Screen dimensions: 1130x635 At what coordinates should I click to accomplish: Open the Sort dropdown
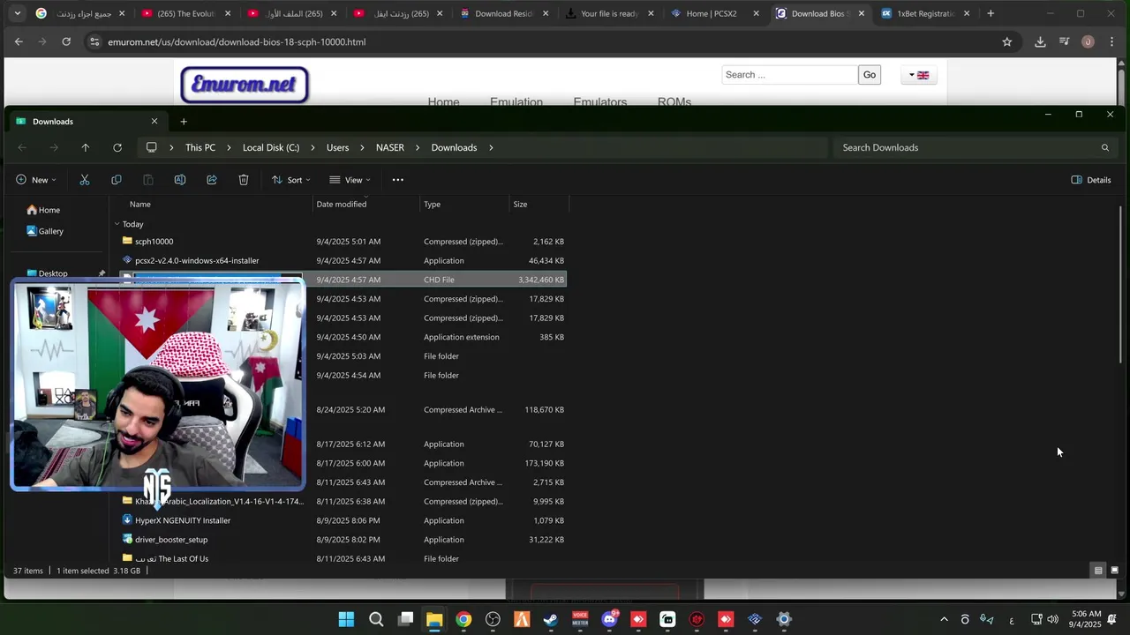click(x=290, y=180)
